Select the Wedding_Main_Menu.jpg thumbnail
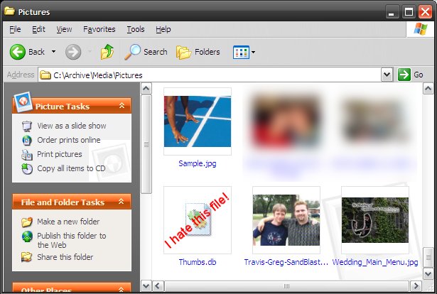 pos(375,219)
